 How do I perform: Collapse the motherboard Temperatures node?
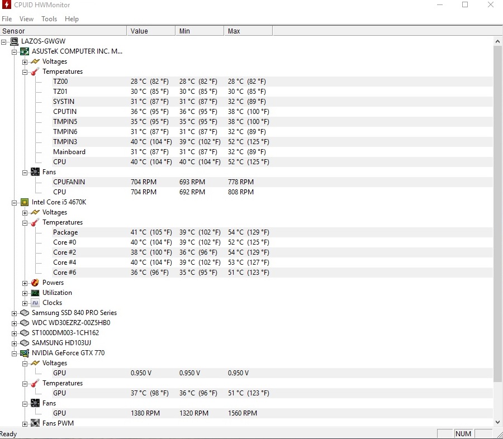point(25,72)
